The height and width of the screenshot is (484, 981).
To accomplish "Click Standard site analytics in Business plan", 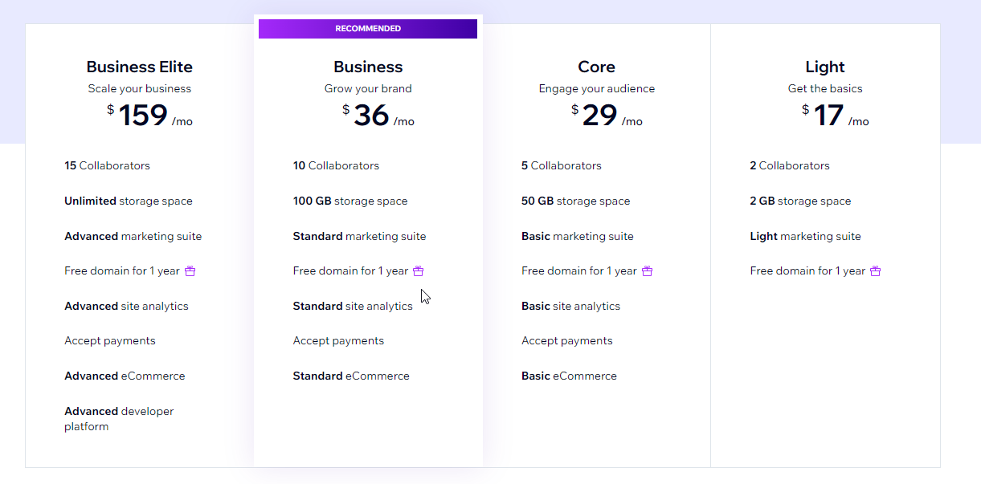I will pos(353,307).
